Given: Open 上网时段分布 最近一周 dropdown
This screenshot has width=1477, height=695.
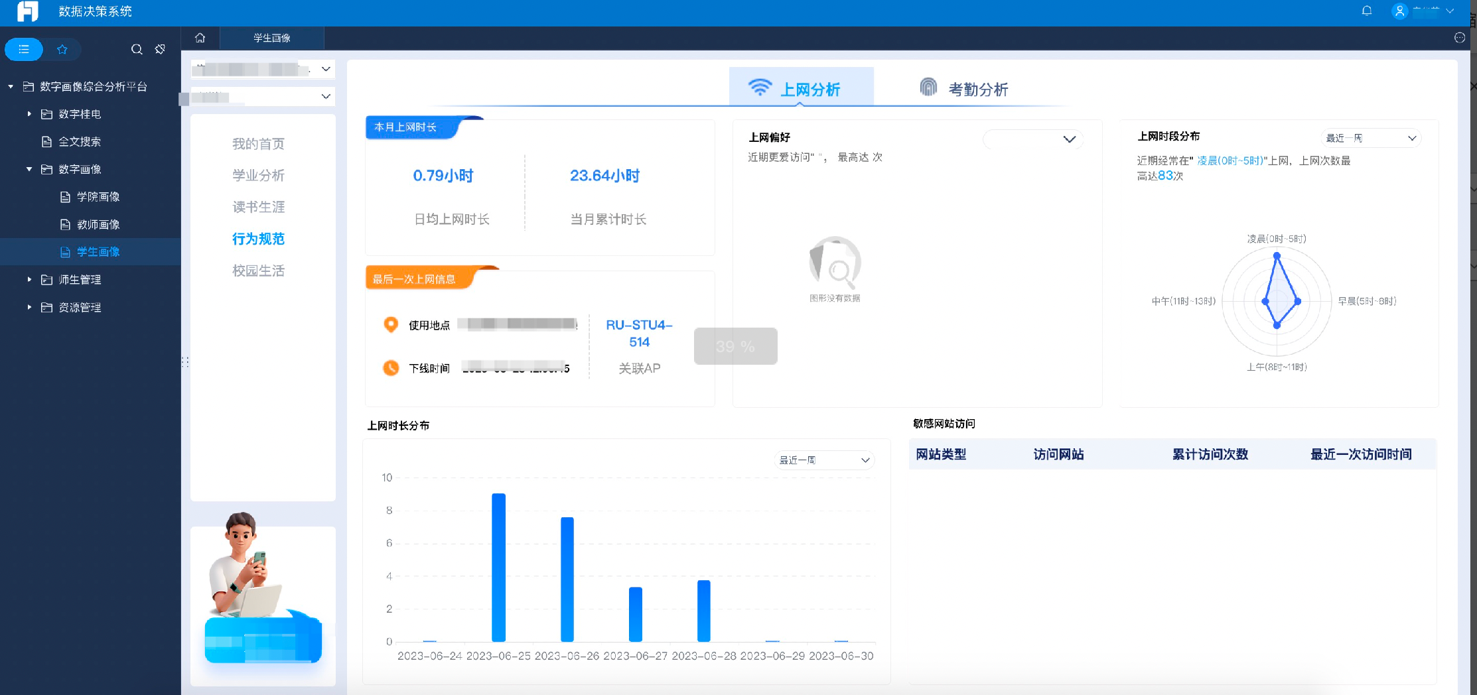Looking at the screenshot, I should (1371, 138).
